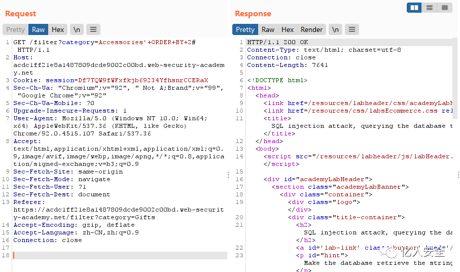Click the splitter handle between Request and Response
Viewport: 460px width, 272px height.
(228, 175)
